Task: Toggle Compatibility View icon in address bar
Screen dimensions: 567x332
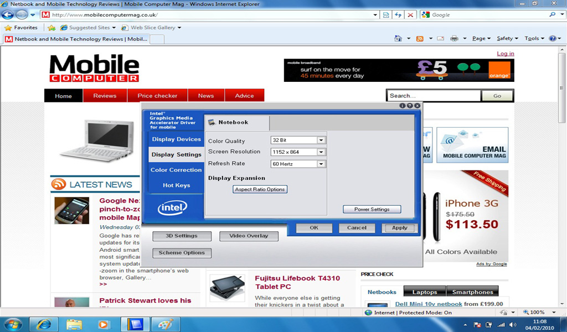Action: [386, 15]
